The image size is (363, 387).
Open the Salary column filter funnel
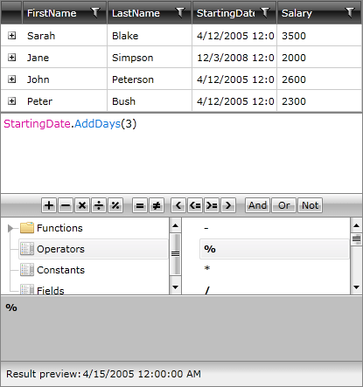click(349, 12)
